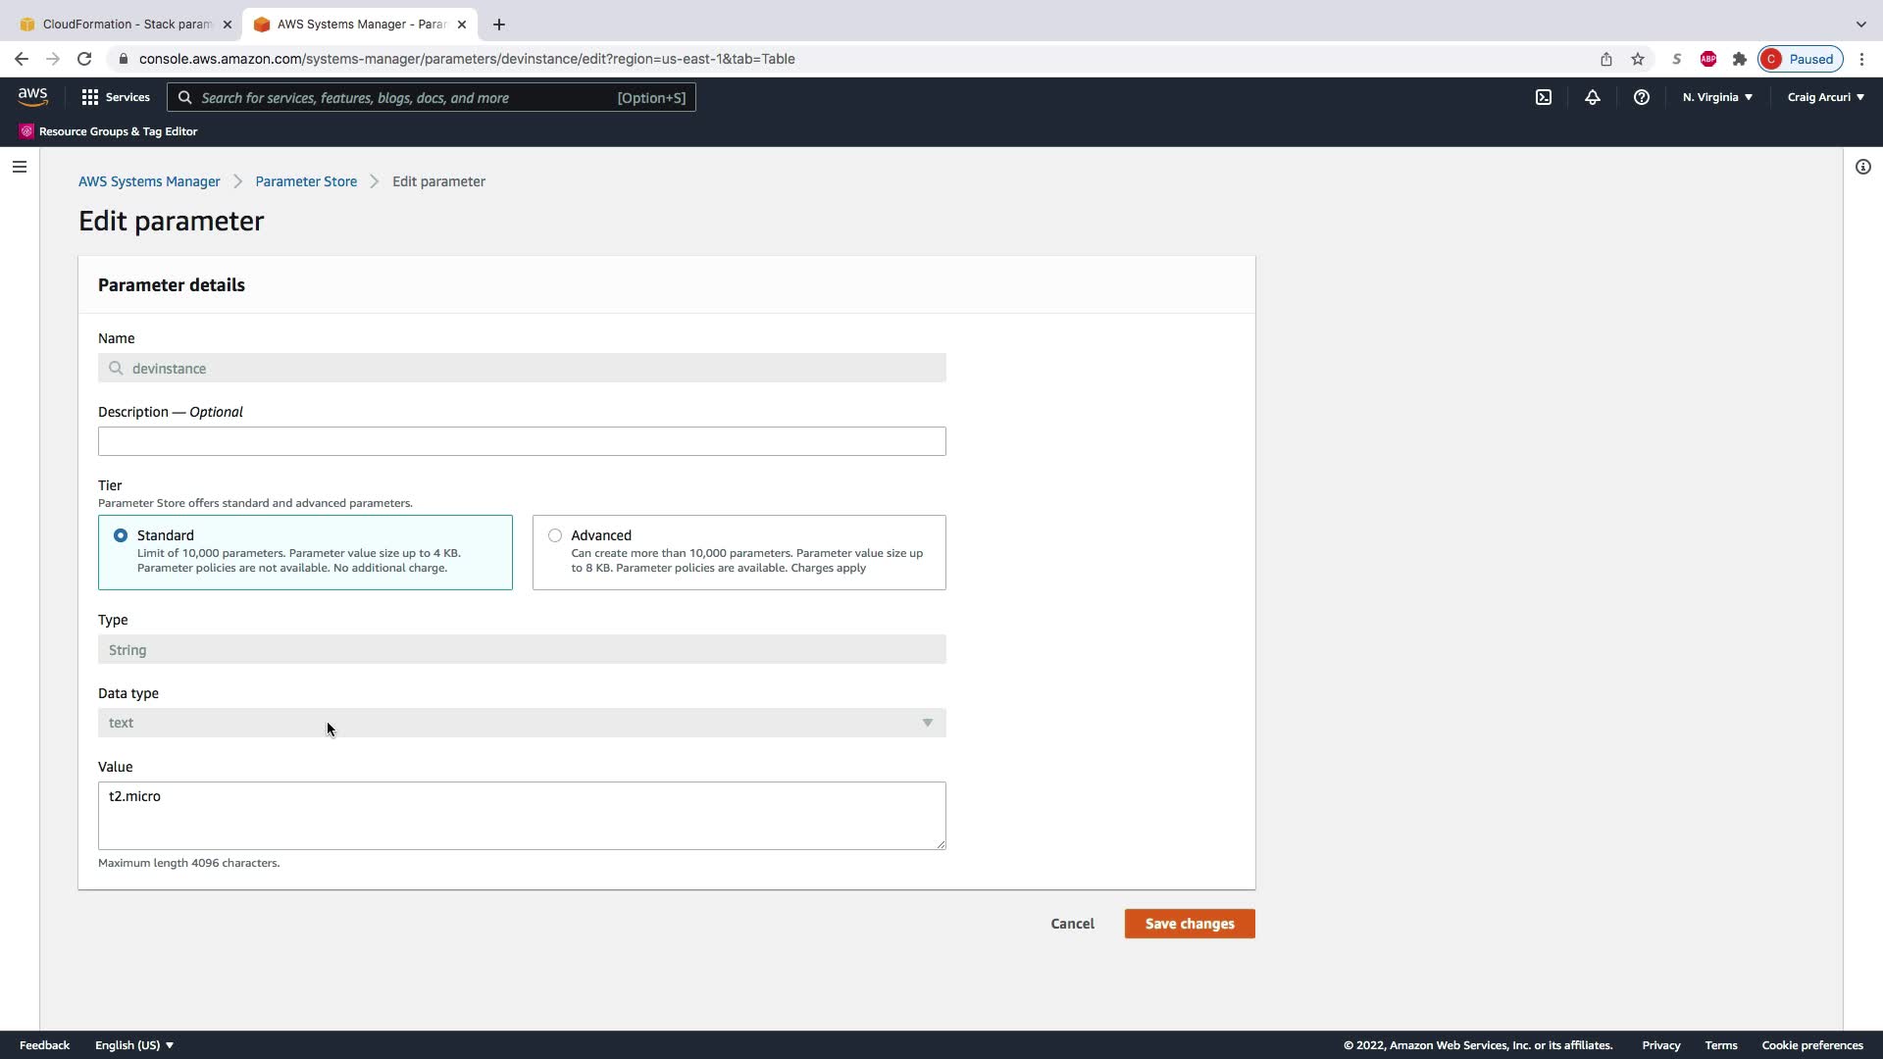Open the English (US) language selector

pyautogui.click(x=134, y=1045)
